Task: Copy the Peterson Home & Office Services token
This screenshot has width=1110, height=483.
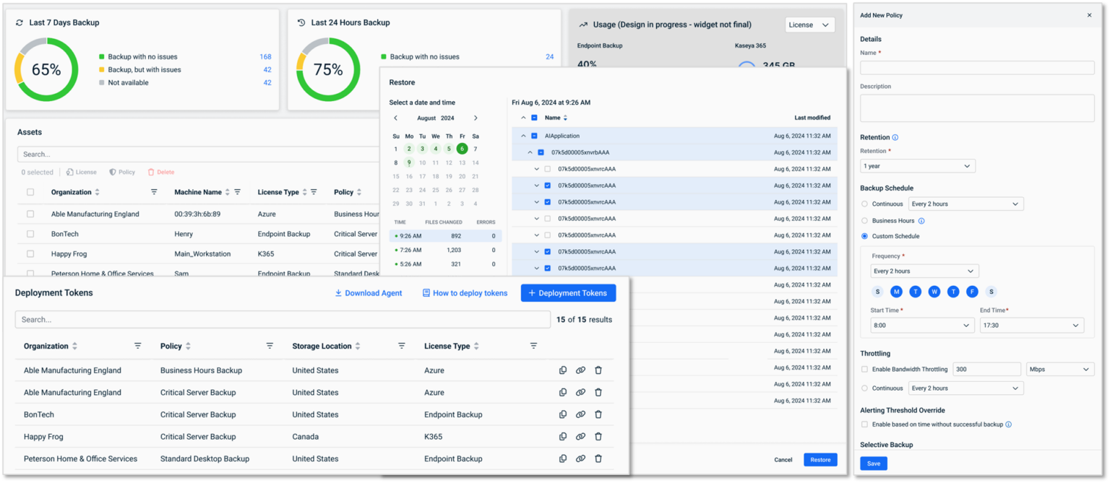Action: (563, 458)
